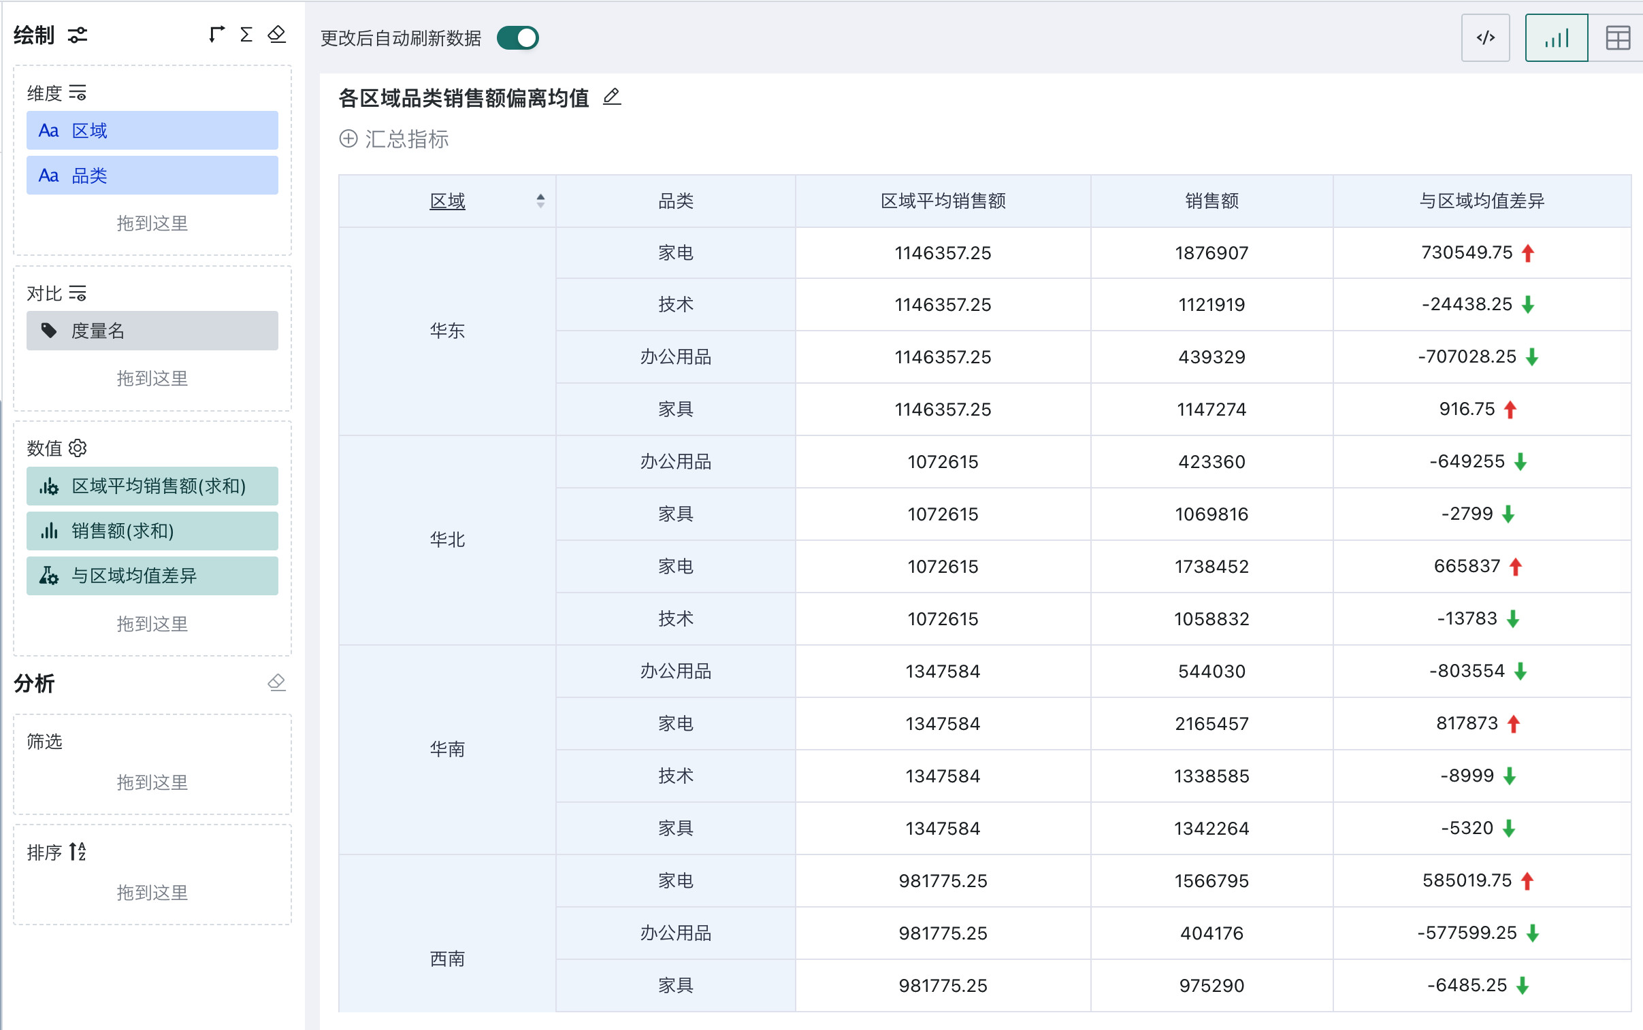Click the difference value 916.75
The width and height of the screenshot is (1643, 1030).
tap(1467, 409)
